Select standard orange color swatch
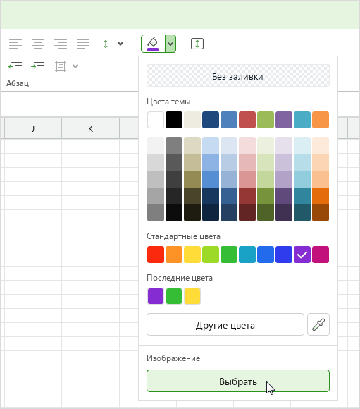Image resolution: width=360 pixels, height=409 pixels. [x=174, y=255]
